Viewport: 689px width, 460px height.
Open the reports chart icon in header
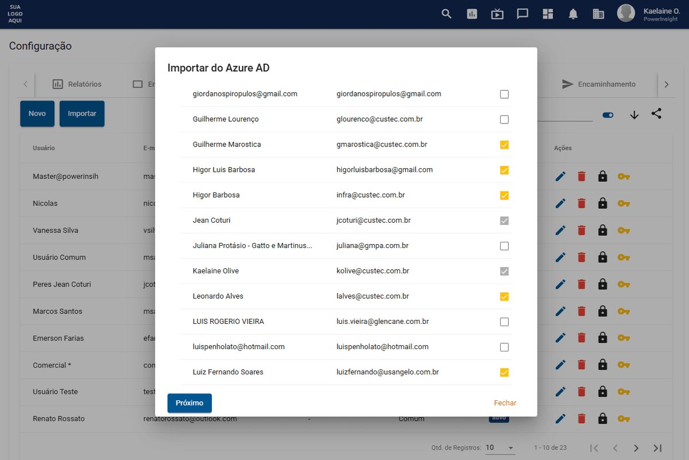click(x=472, y=14)
